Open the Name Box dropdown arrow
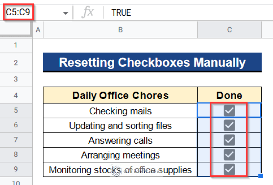The width and height of the screenshot is (273, 185). [x=65, y=13]
